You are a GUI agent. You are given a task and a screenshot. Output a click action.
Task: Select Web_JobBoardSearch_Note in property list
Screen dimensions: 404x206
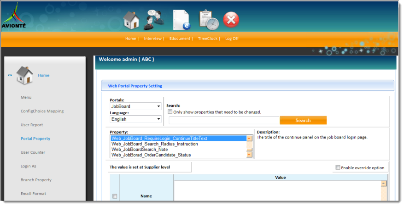point(140,150)
